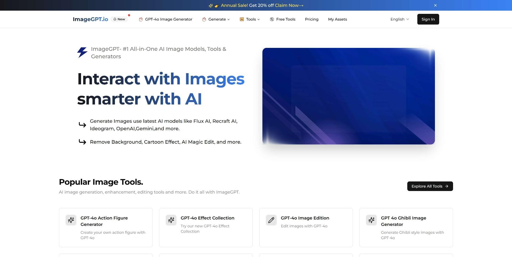512x257 pixels.
Task: Click the arrow icon before Generate Images text
Action: coord(82,125)
